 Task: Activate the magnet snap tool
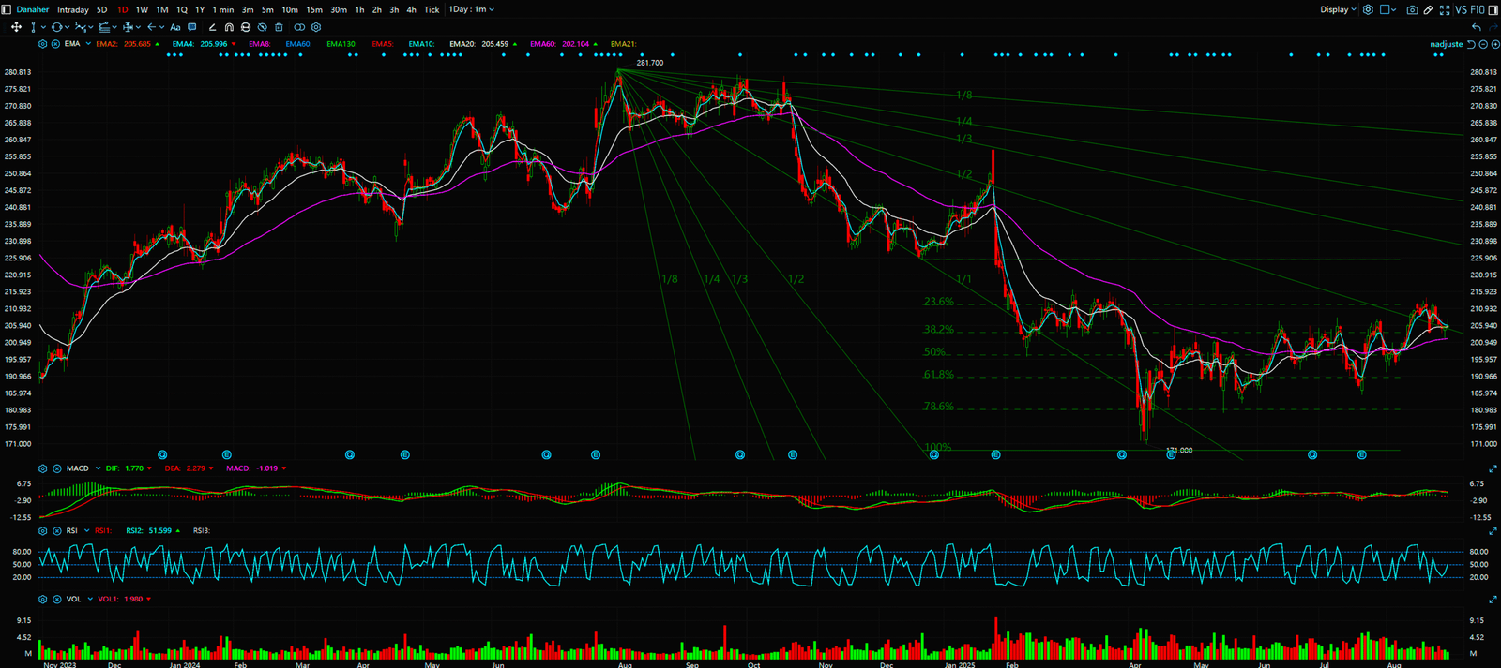click(x=229, y=27)
